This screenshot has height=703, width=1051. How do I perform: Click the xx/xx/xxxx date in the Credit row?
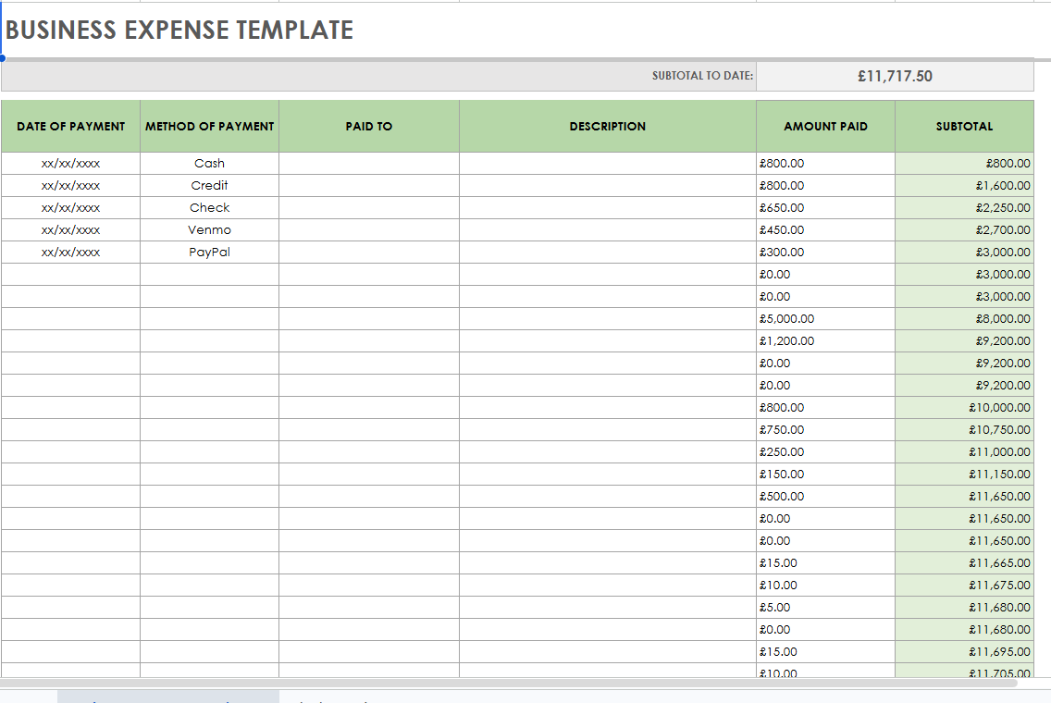tap(70, 185)
